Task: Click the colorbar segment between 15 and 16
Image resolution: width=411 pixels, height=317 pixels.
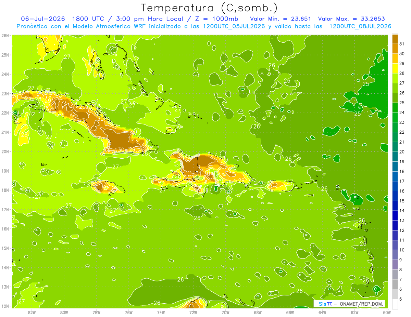Action: pos(395,196)
